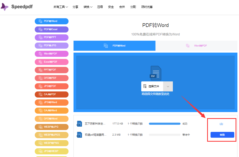
Task: Open the 压缩 menu item
Action: coord(100,7)
